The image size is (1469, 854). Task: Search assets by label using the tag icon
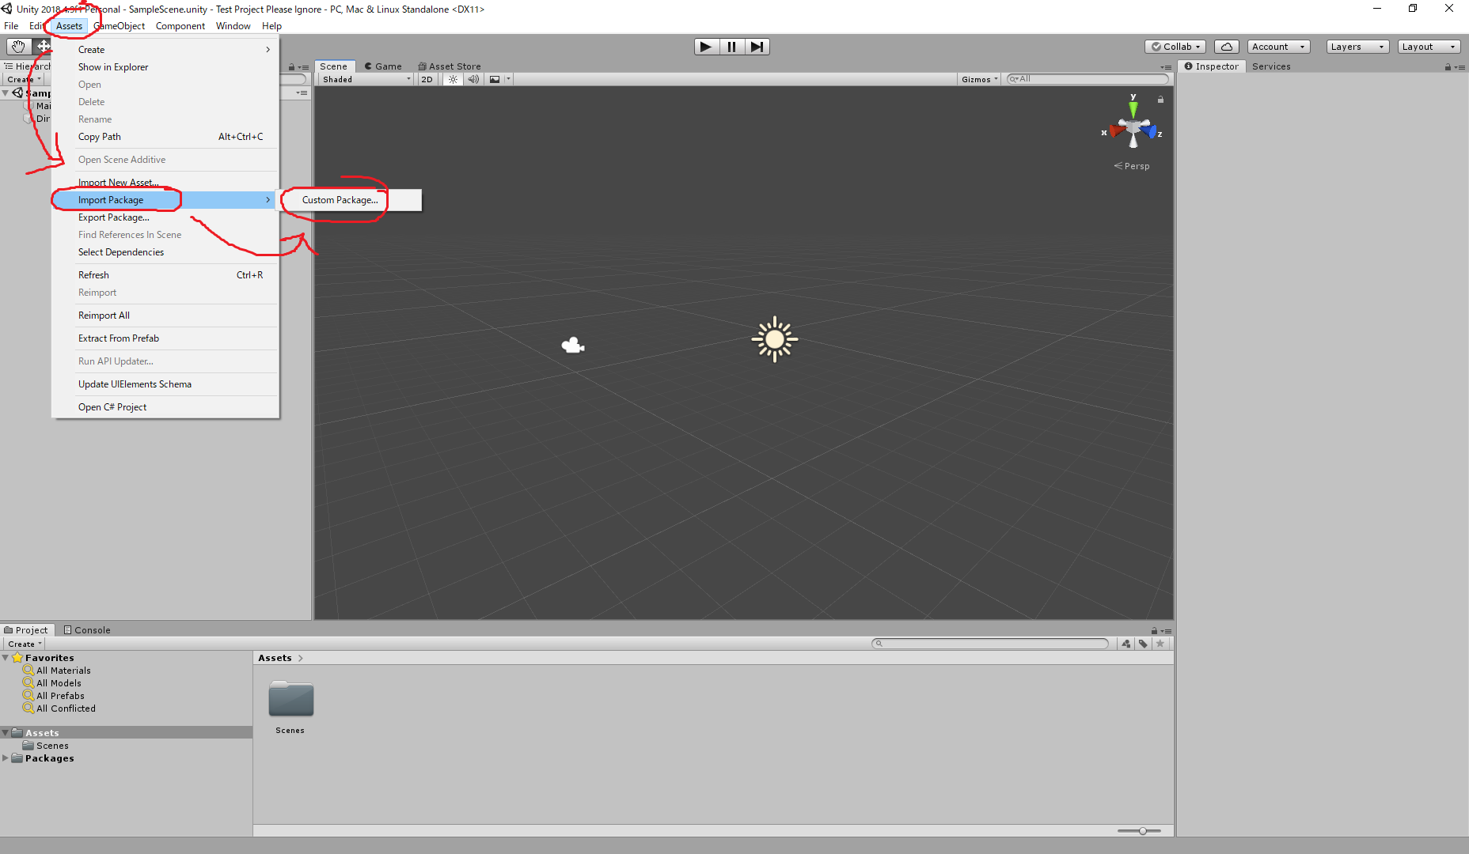tap(1143, 643)
